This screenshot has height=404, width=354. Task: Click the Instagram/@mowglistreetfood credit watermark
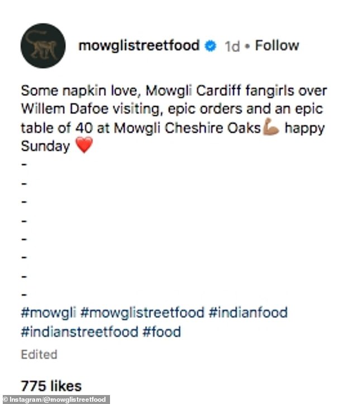[x=55, y=400]
